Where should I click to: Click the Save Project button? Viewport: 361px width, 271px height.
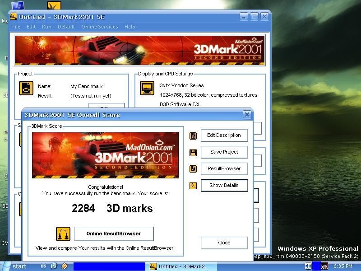pos(224,152)
